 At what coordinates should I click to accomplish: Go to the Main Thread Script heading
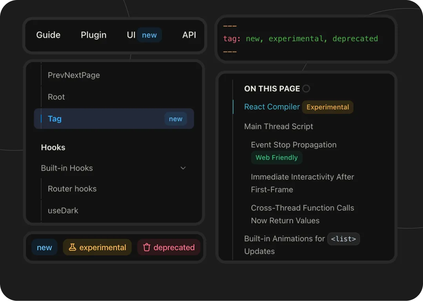coord(279,126)
